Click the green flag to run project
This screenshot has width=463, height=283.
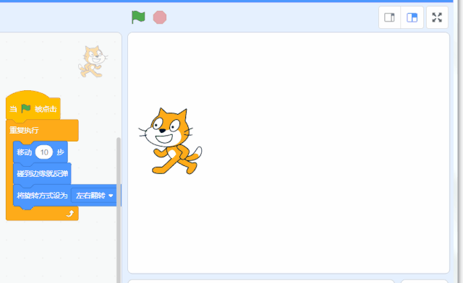tap(138, 17)
